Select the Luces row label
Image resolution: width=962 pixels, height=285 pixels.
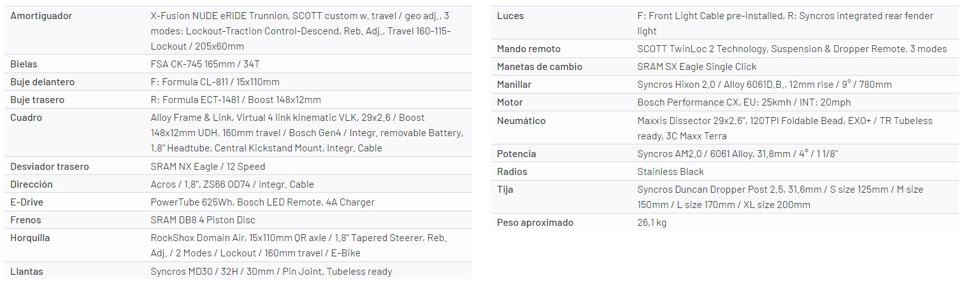pos(510,15)
